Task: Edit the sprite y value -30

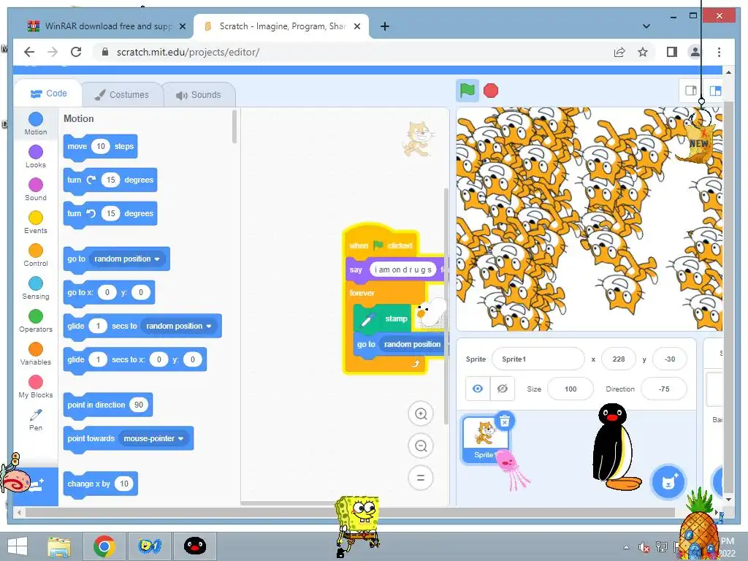Action: [670, 359]
